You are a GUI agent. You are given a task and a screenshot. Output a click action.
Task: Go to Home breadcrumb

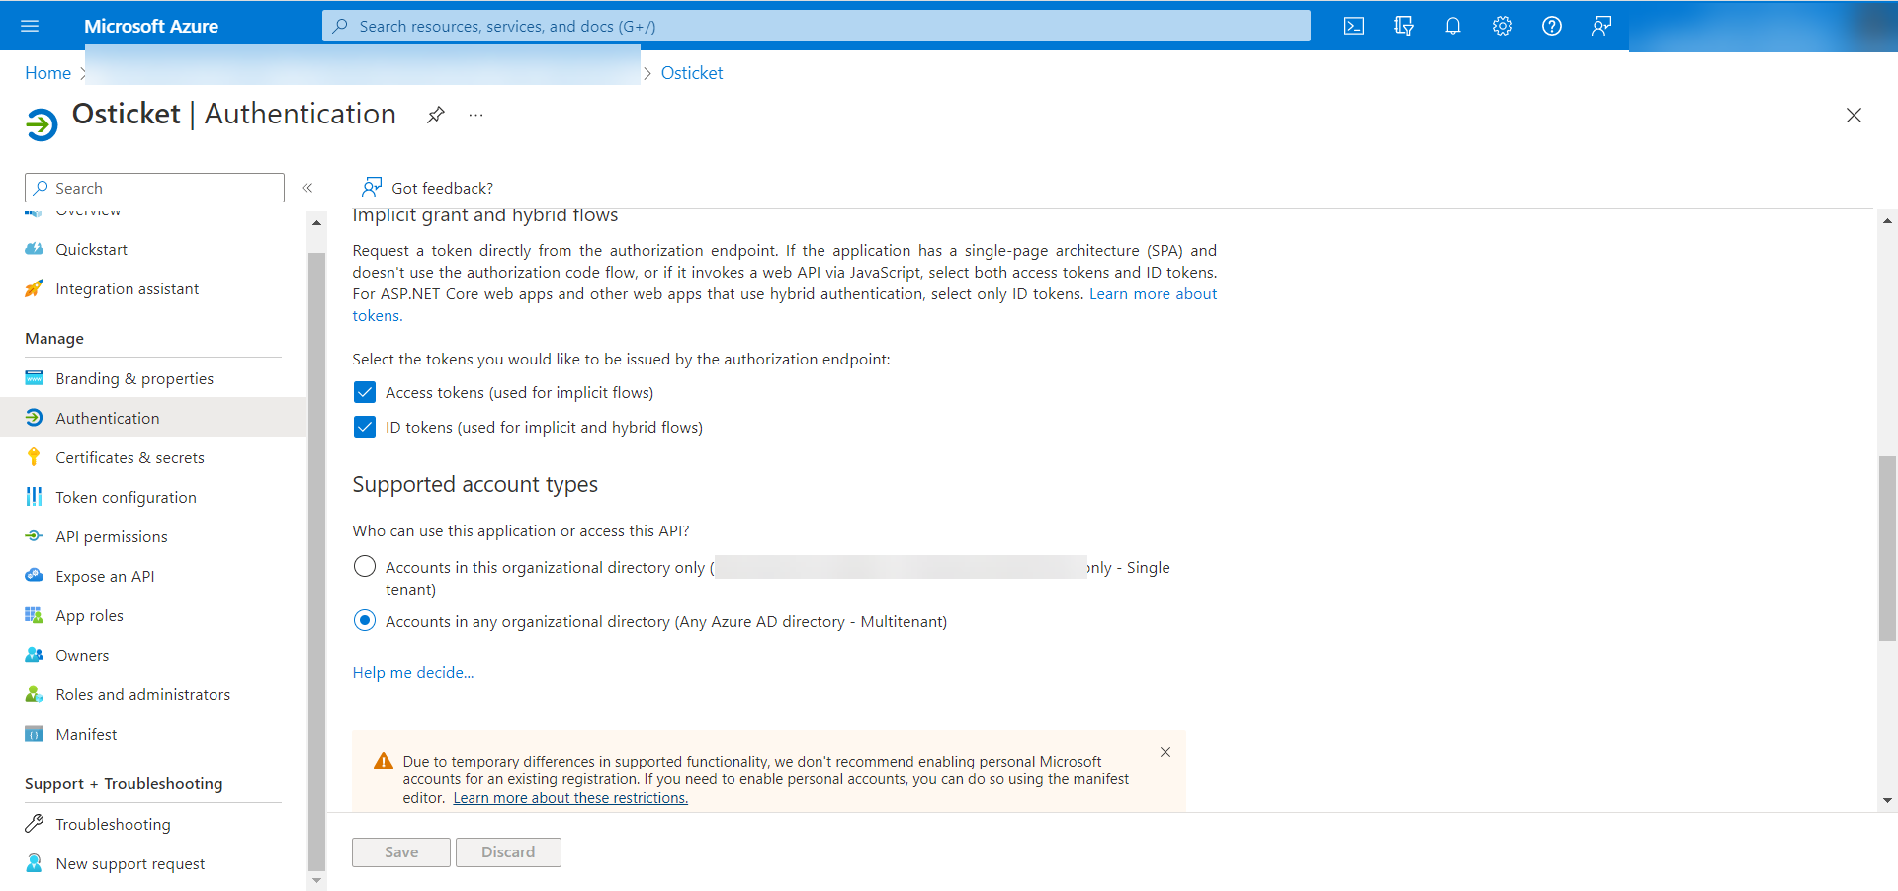[x=47, y=73]
